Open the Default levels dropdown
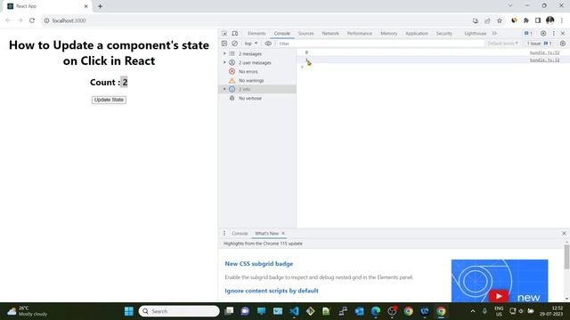Image resolution: width=570 pixels, height=320 pixels. pyautogui.click(x=502, y=44)
